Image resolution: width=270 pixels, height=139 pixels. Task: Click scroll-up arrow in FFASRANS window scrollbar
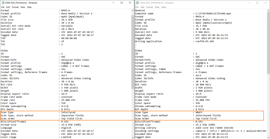tap(268, 10)
